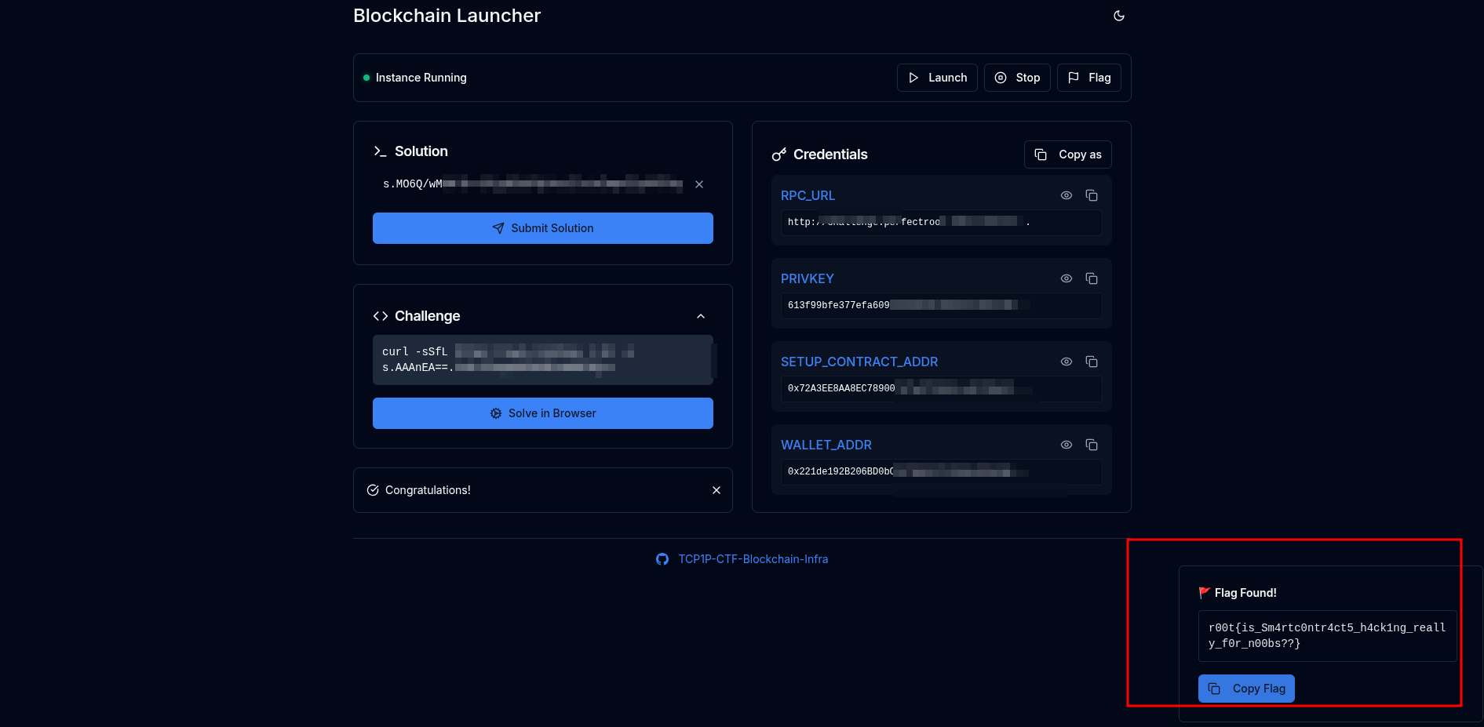Toggle visibility of SETUP_CONTRACT_ADDR

tap(1067, 362)
